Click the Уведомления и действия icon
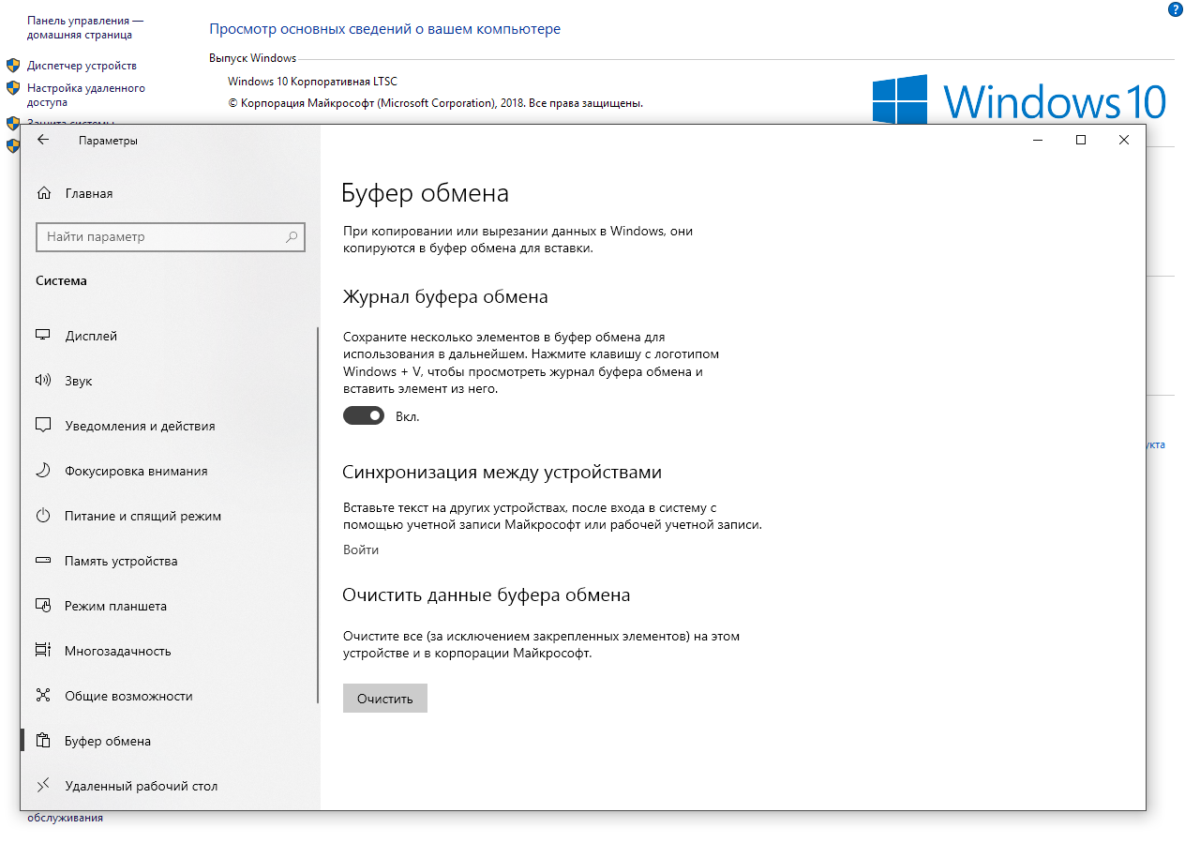Image resolution: width=1185 pixels, height=843 pixels. (x=43, y=426)
